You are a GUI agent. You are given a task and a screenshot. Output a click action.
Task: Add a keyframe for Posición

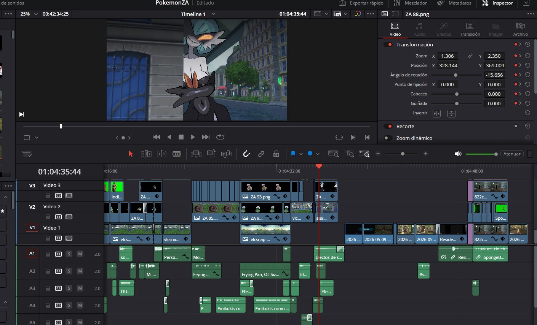coord(516,65)
